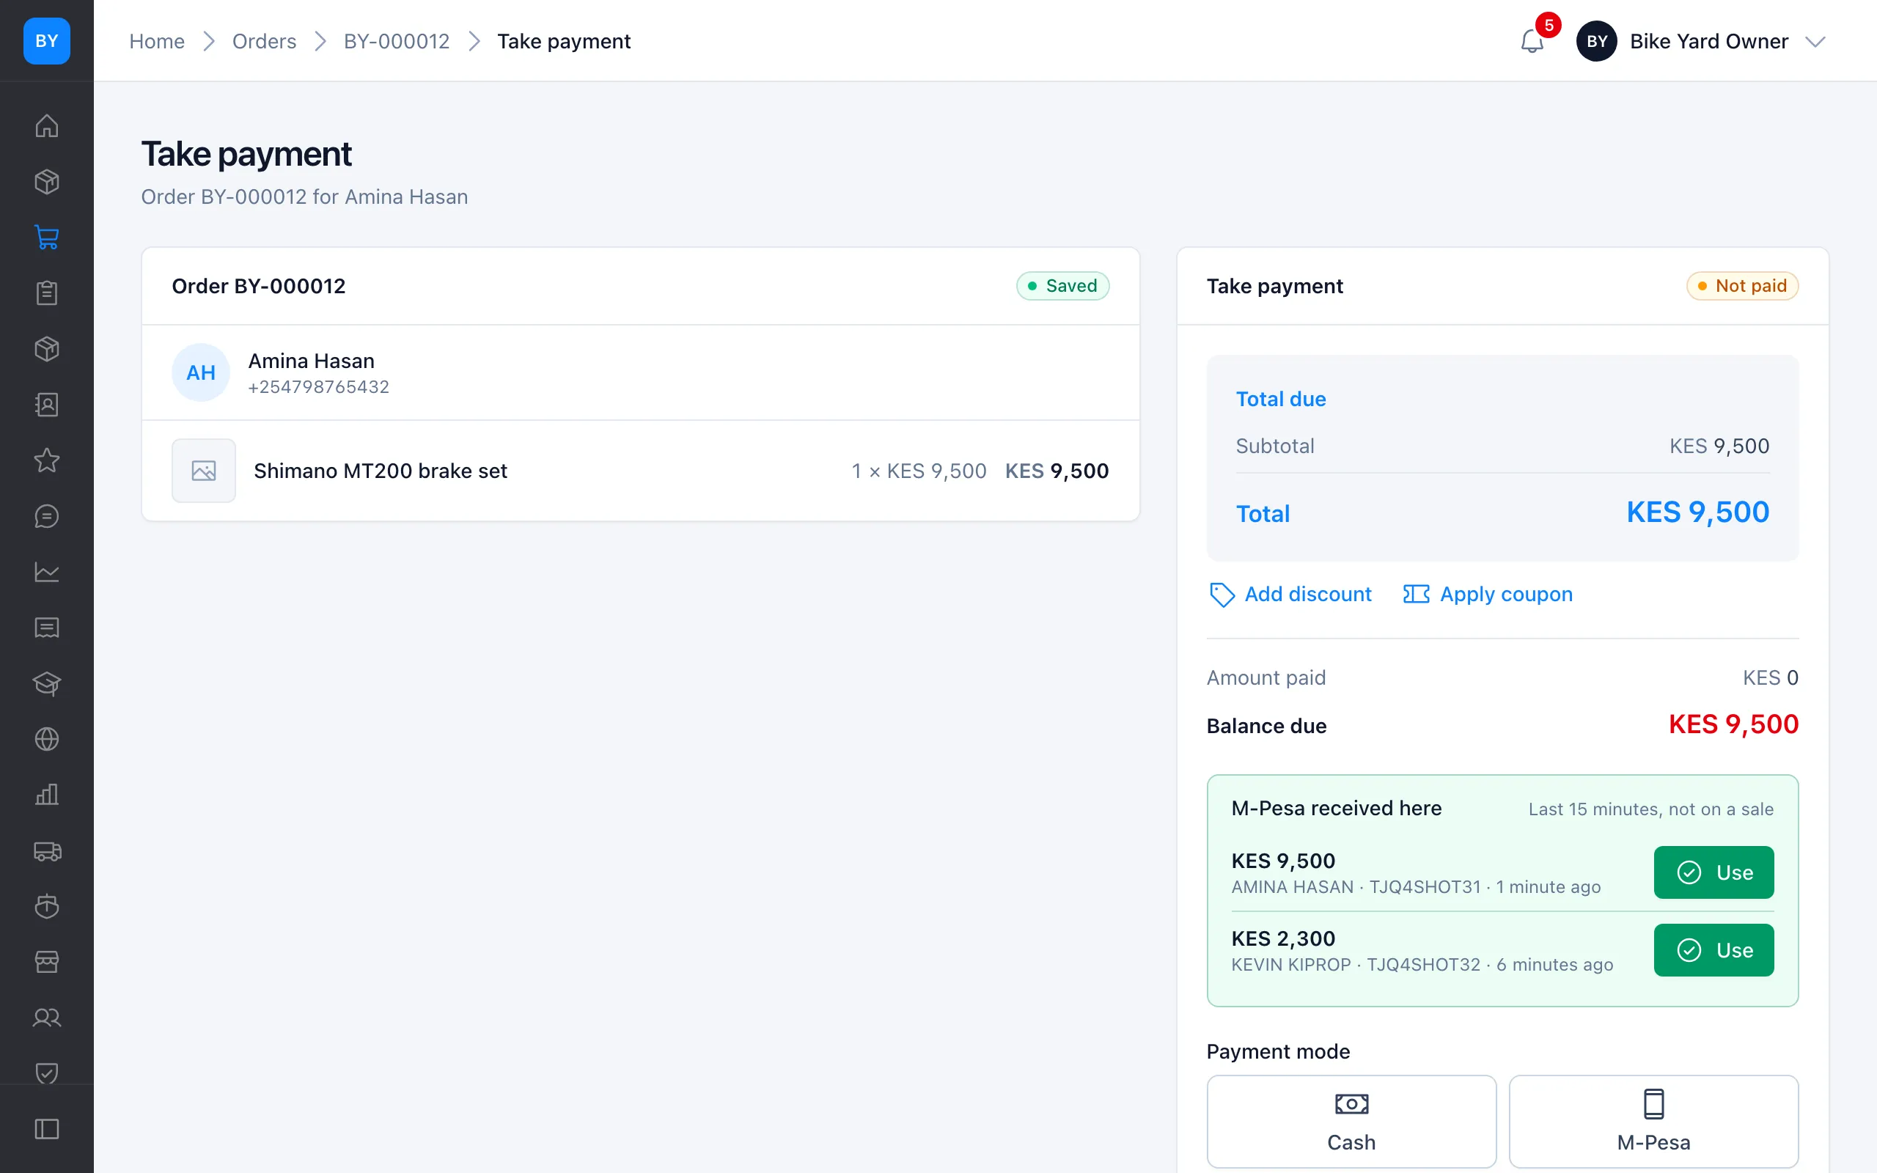The image size is (1877, 1173).
Task: Open the line chart sidebar icon
Action: coord(46,572)
